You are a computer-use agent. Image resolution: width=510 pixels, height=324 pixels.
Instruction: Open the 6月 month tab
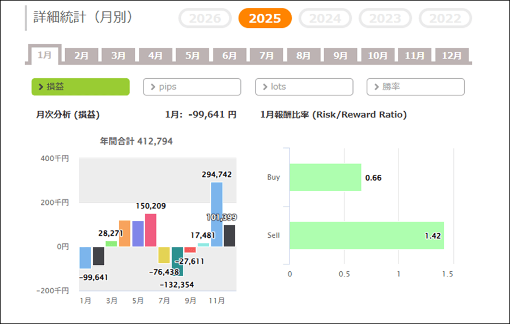(229, 56)
